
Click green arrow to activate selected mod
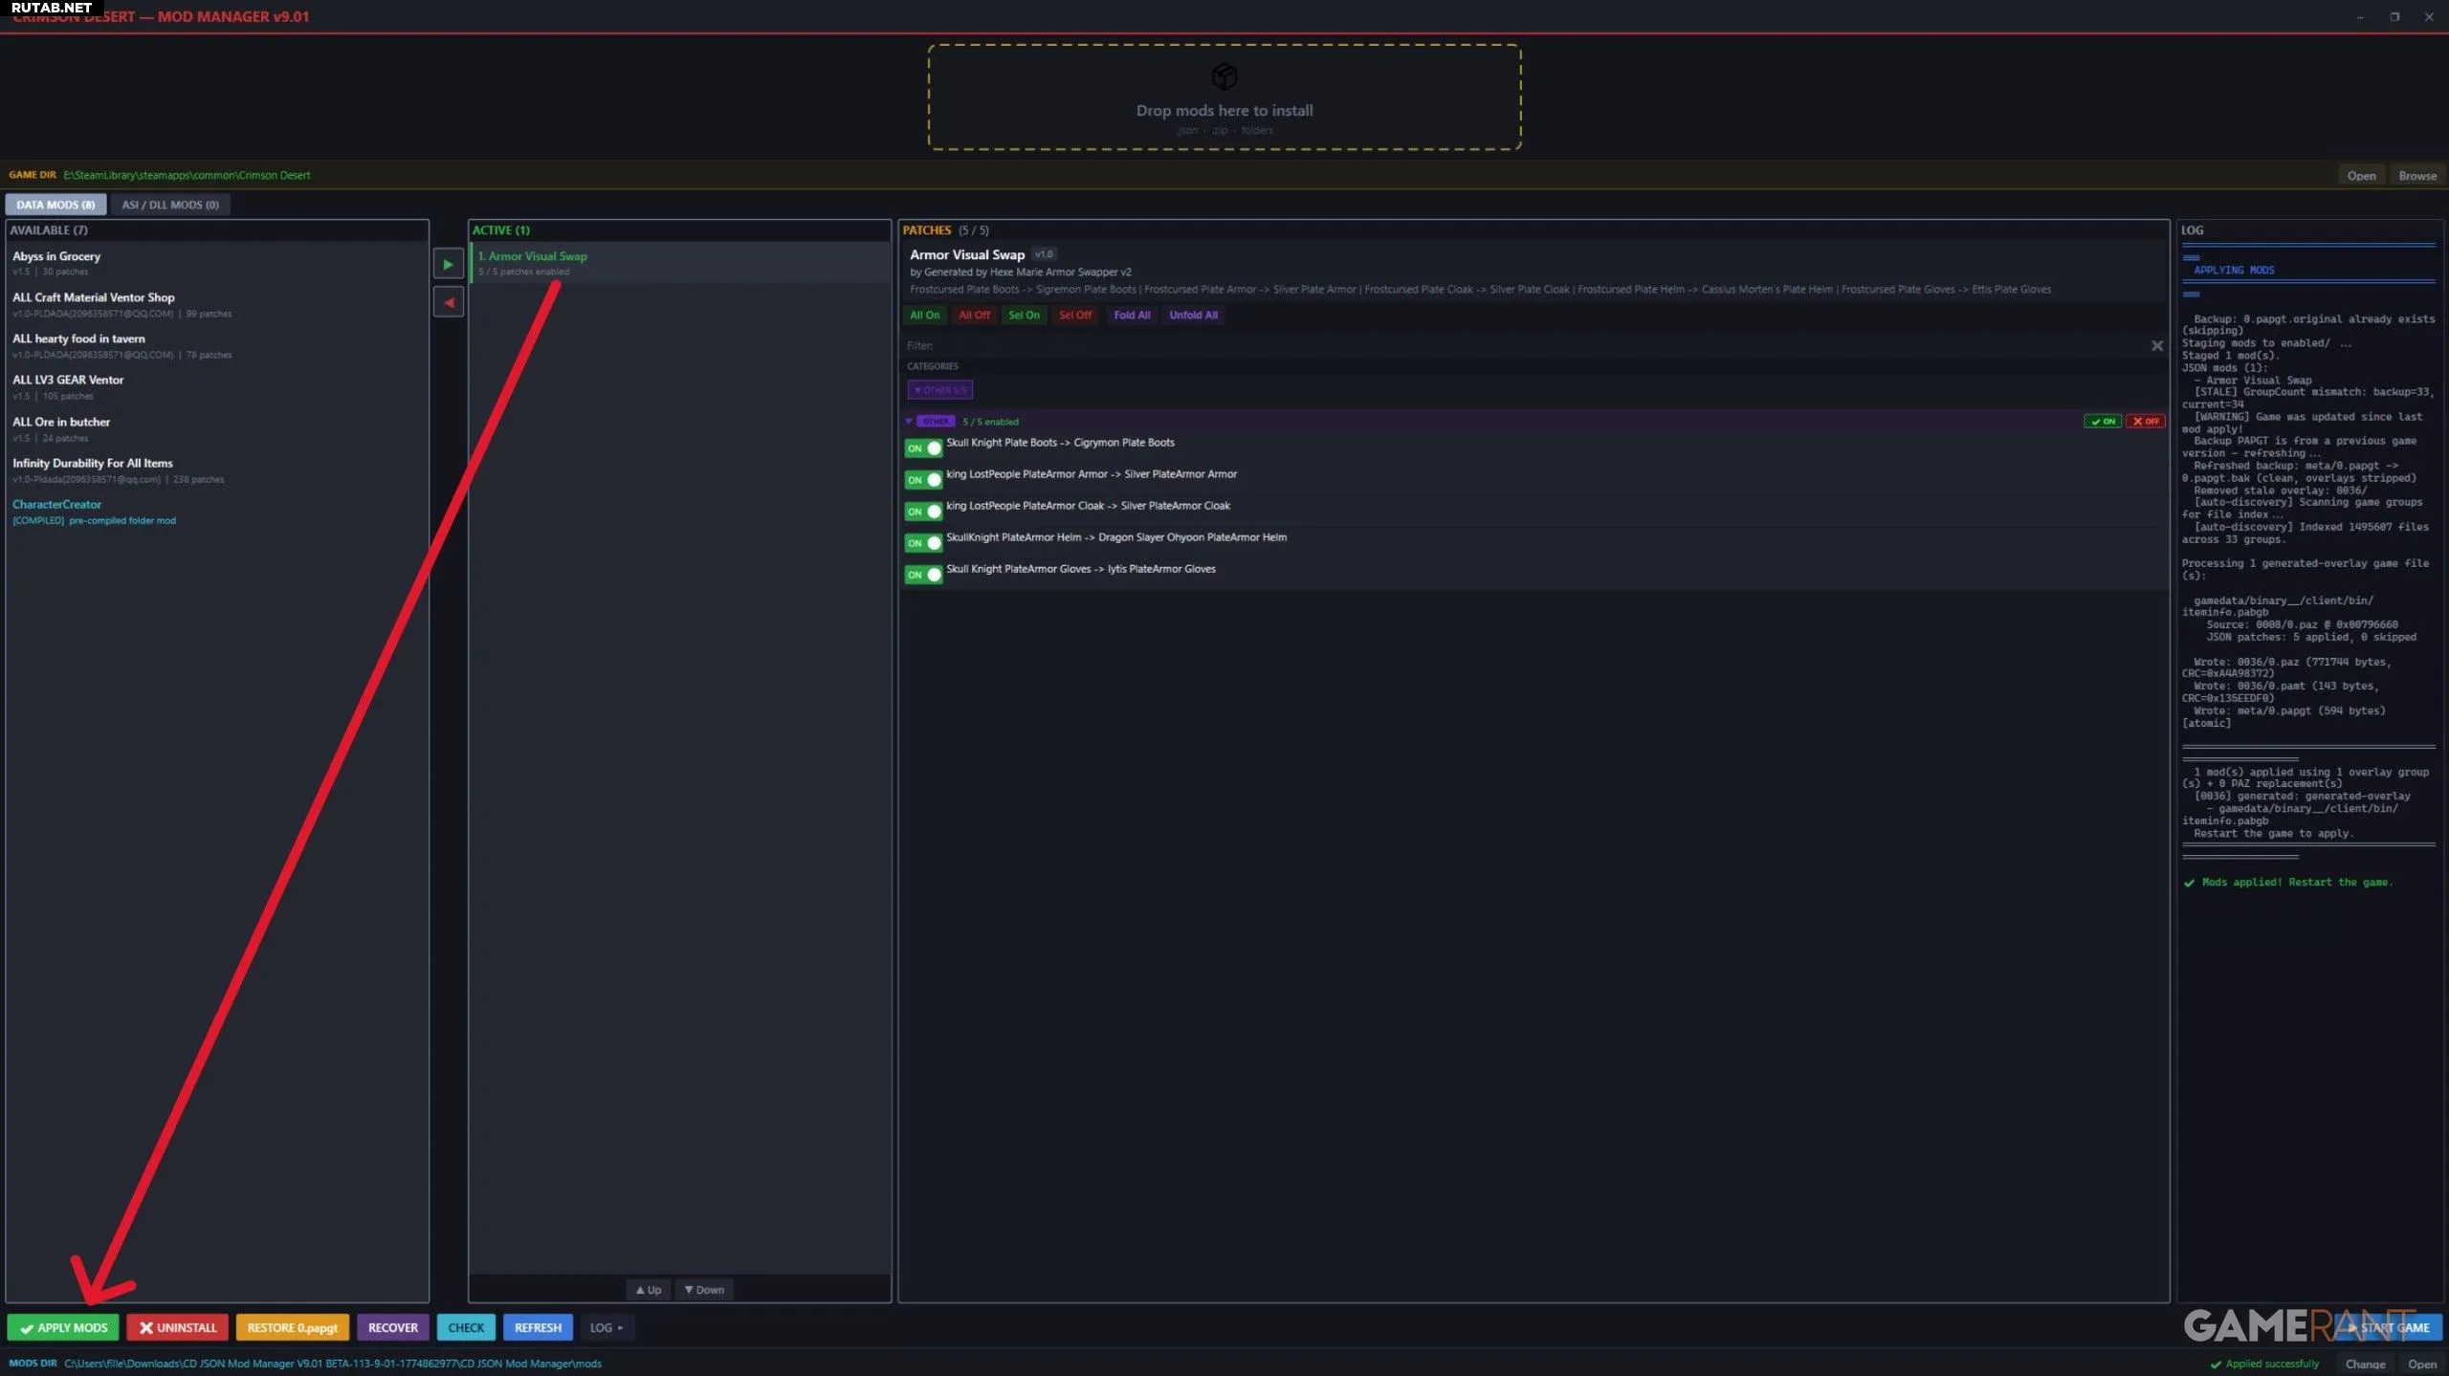pos(448,264)
